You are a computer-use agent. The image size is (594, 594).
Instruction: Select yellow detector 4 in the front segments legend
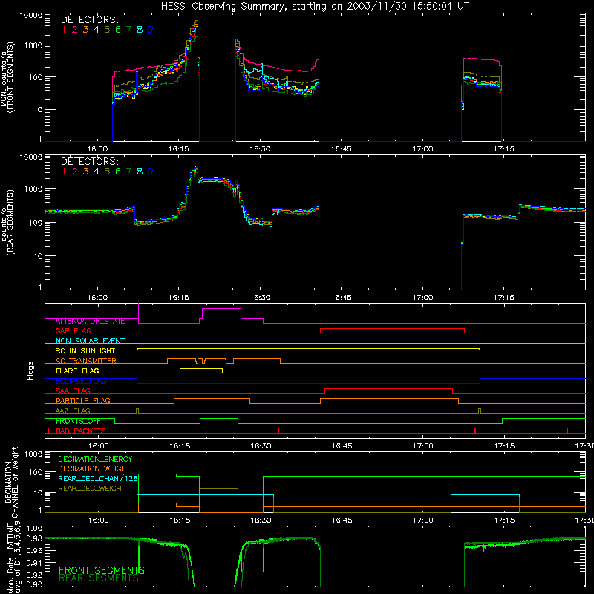[97, 29]
